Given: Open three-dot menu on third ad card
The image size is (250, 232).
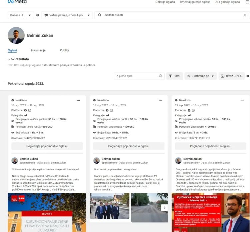Looking at the screenshot, I should tap(242, 100).
